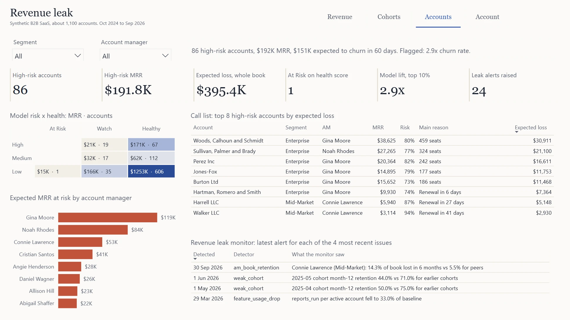Click the High/Watch cell $21K · 19
This screenshot has width=570, height=320.
click(104, 144)
